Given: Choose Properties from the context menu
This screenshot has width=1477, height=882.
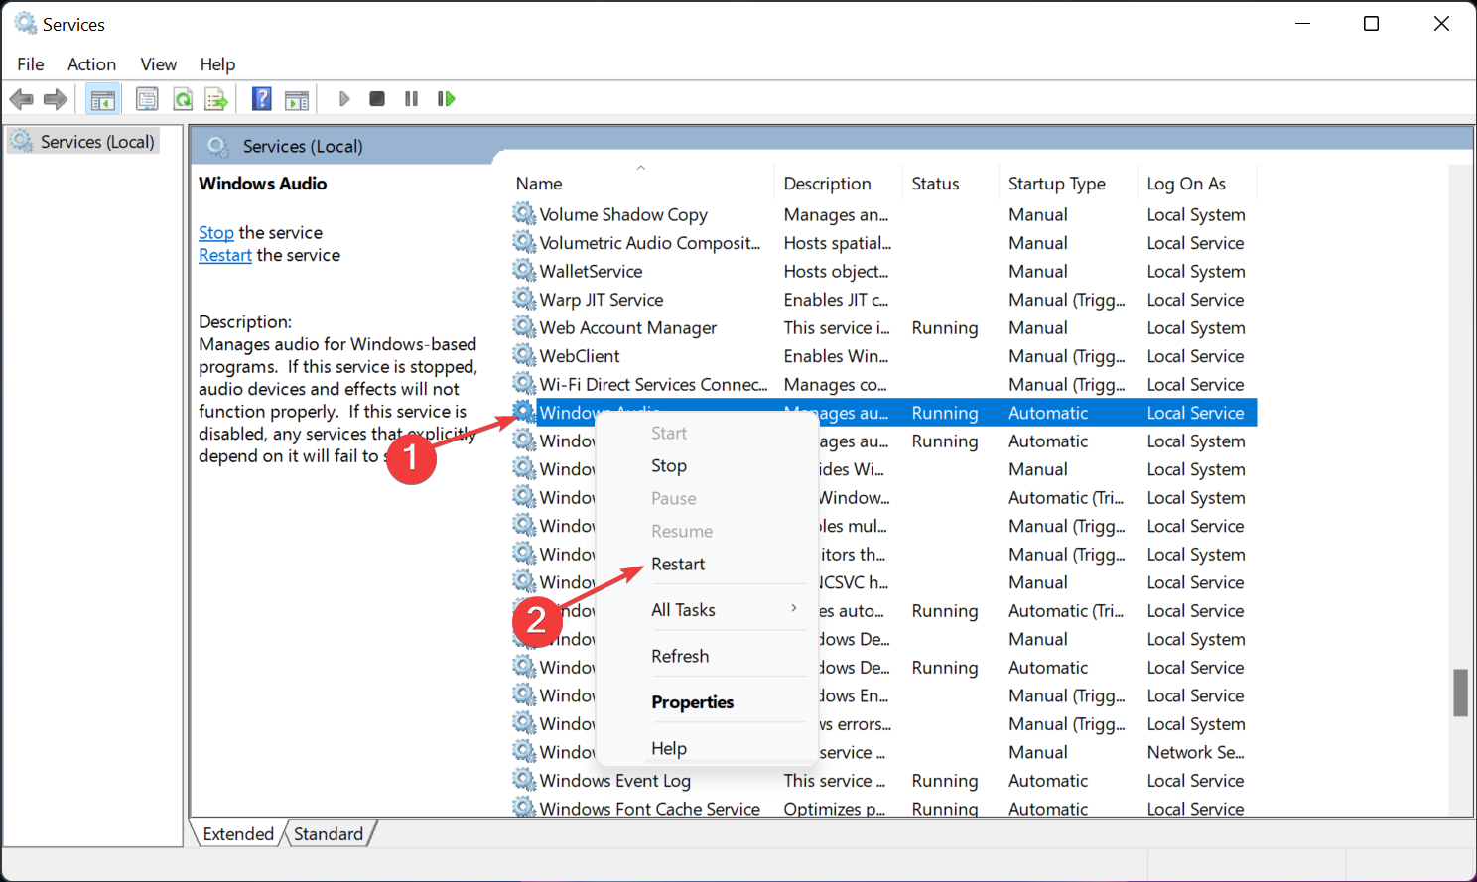Looking at the screenshot, I should [705, 702].
